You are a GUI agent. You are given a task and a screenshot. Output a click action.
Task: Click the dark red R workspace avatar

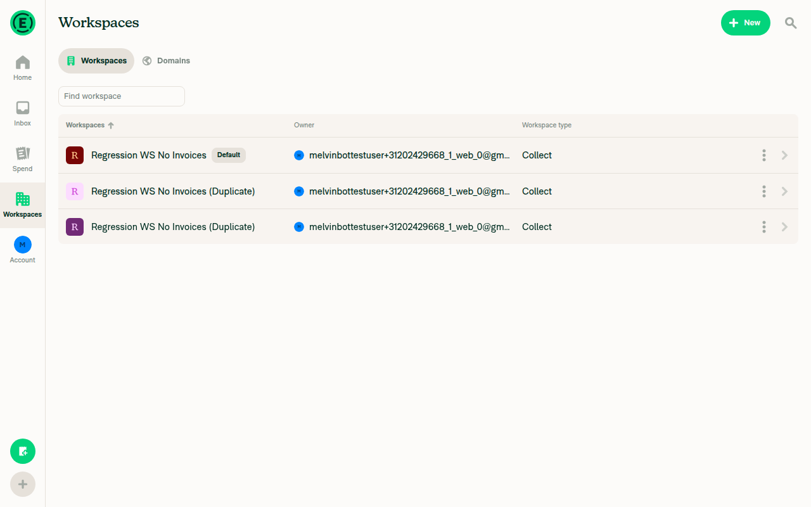[x=75, y=155]
